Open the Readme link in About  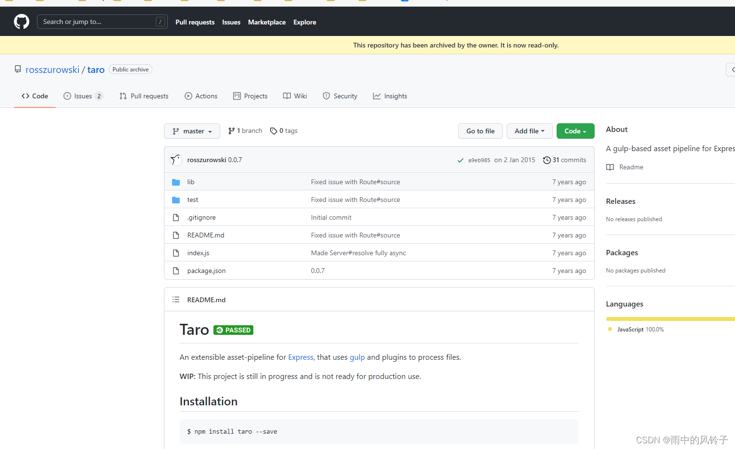click(x=625, y=167)
